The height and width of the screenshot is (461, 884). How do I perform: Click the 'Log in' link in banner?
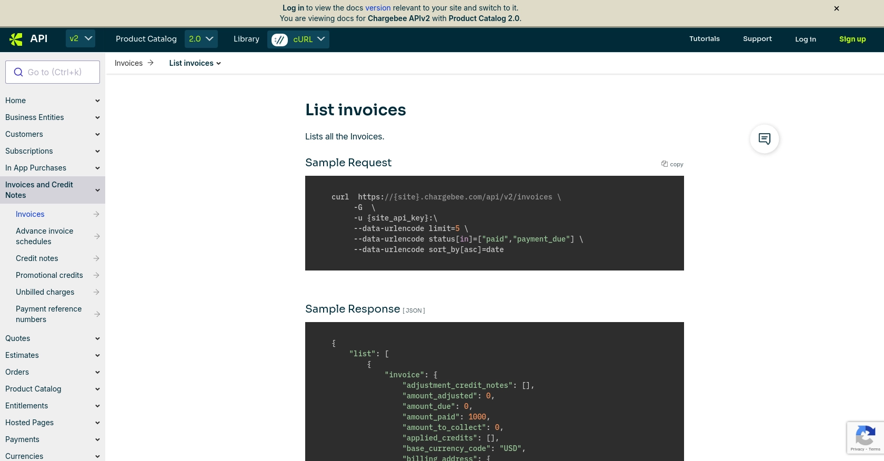[x=293, y=8]
